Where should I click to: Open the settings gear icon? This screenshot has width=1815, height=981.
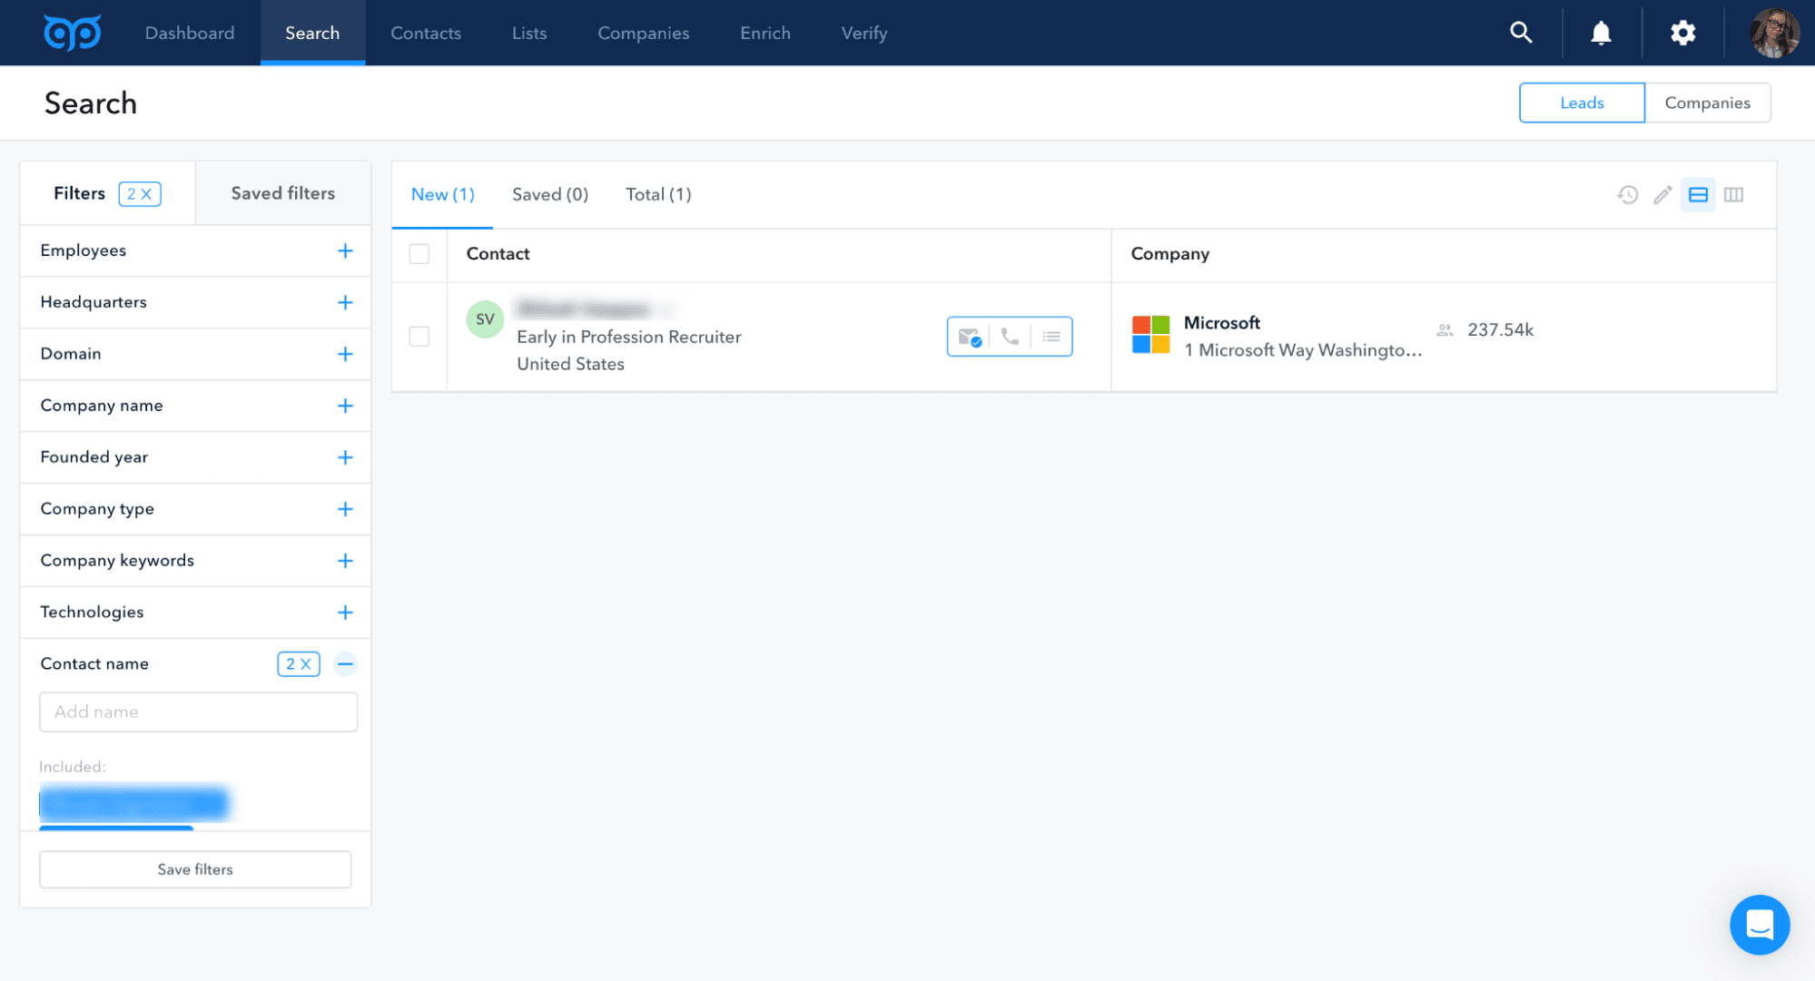click(1682, 33)
